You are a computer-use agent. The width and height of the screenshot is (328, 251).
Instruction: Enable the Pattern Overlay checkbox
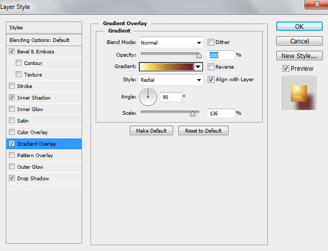click(x=12, y=155)
